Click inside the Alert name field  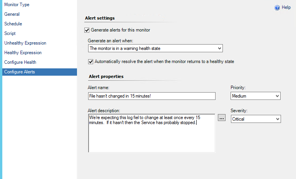tap(152, 96)
